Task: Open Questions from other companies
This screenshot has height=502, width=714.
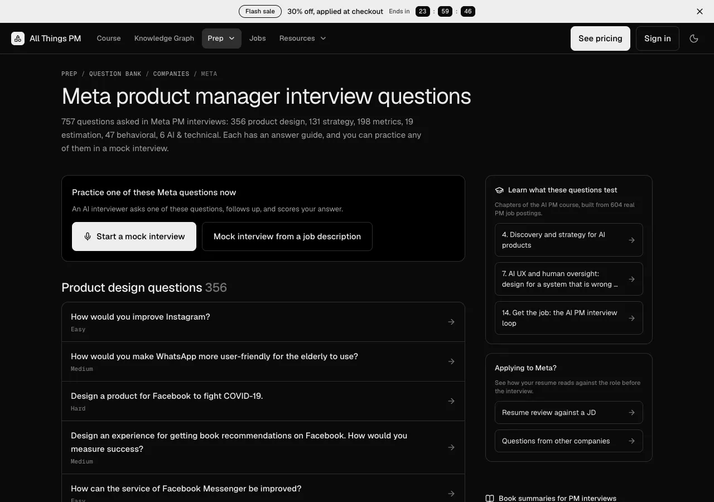Action: pyautogui.click(x=569, y=441)
